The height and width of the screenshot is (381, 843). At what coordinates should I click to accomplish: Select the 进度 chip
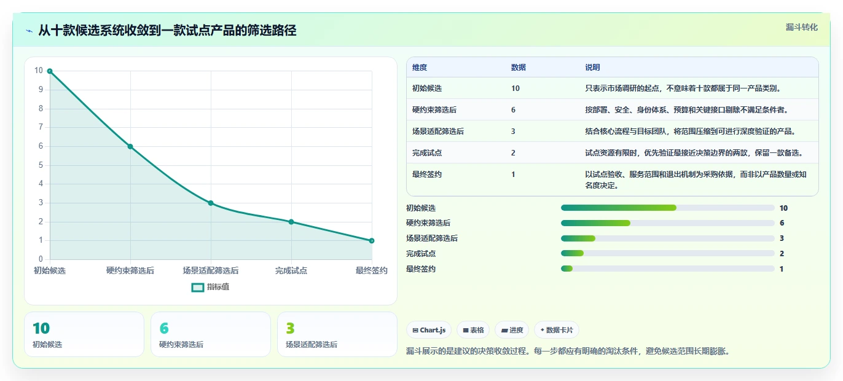[512, 330]
